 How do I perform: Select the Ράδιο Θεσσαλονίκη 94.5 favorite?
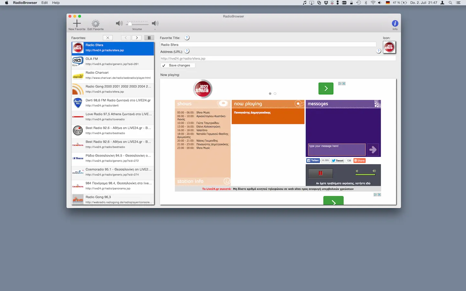click(x=113, y=159)
